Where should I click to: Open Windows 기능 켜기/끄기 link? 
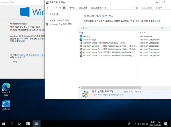tap(61, 24)
